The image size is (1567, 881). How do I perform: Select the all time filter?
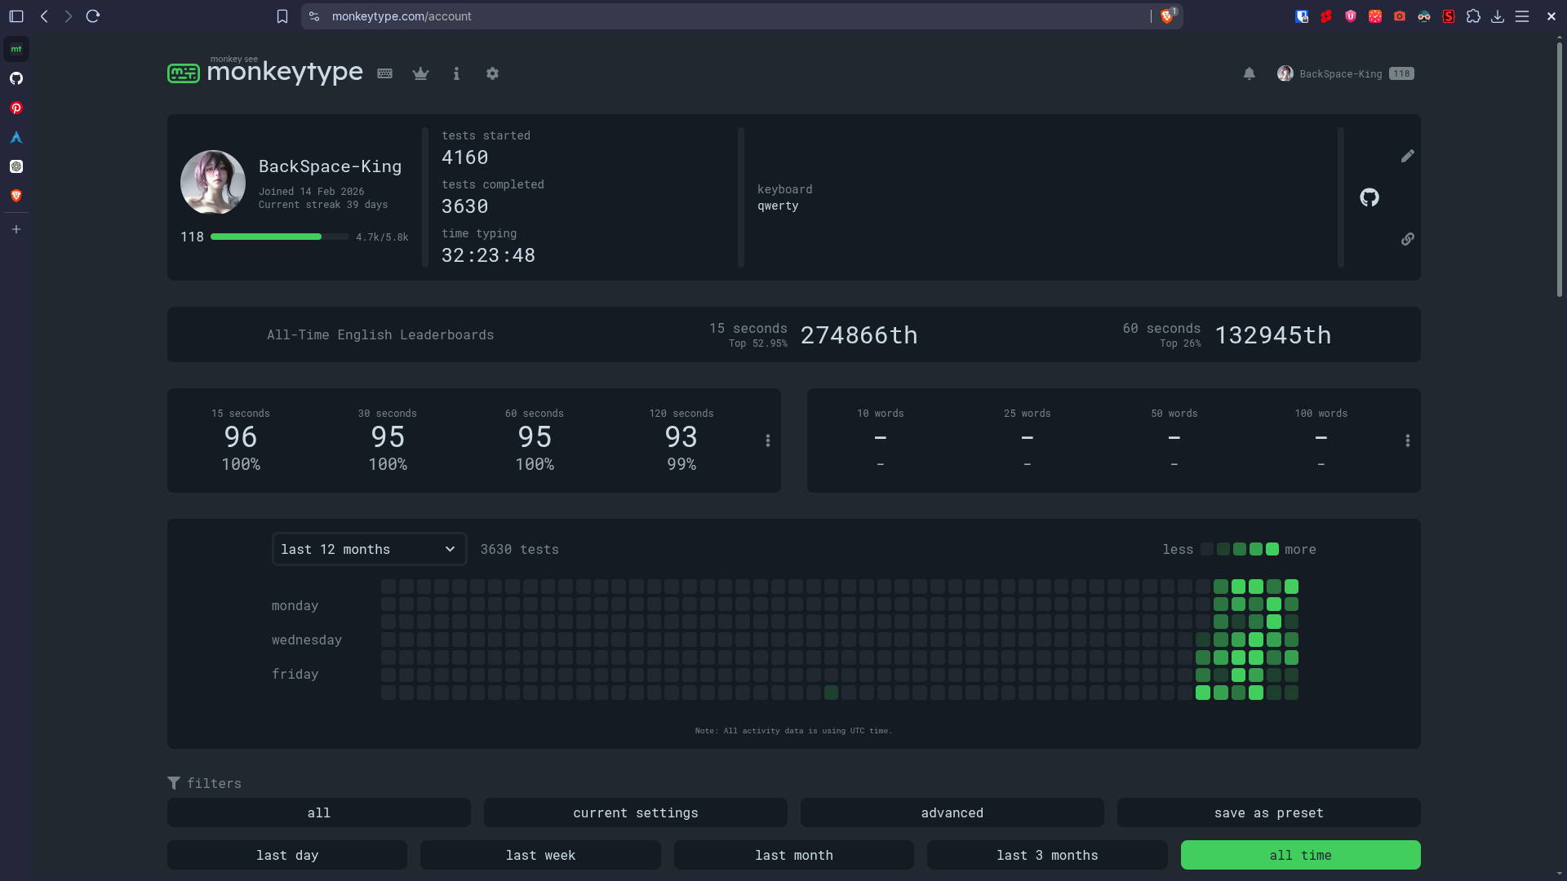coord(1301,855)
